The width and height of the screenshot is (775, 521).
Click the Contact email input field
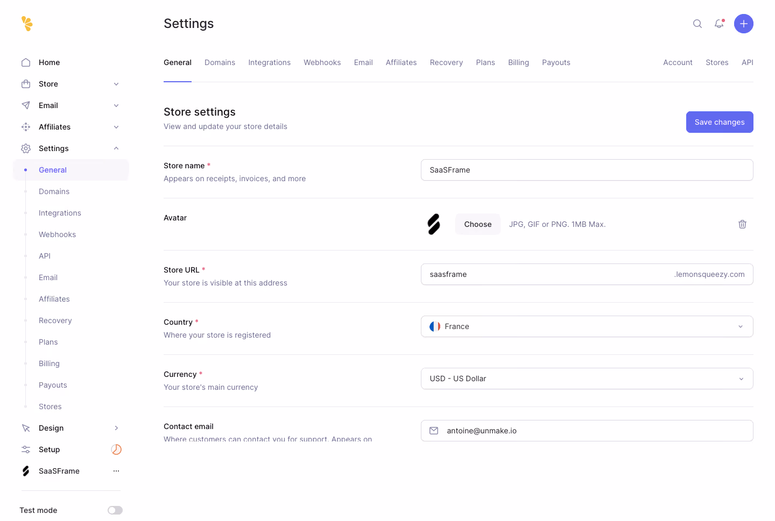(587, 431)
